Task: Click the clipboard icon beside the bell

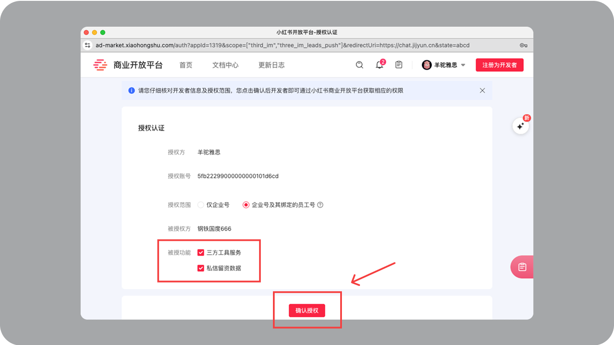Action: pyautogui.click(x=398, y=65)
